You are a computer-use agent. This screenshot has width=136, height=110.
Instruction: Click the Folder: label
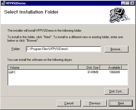pos(16,49)
